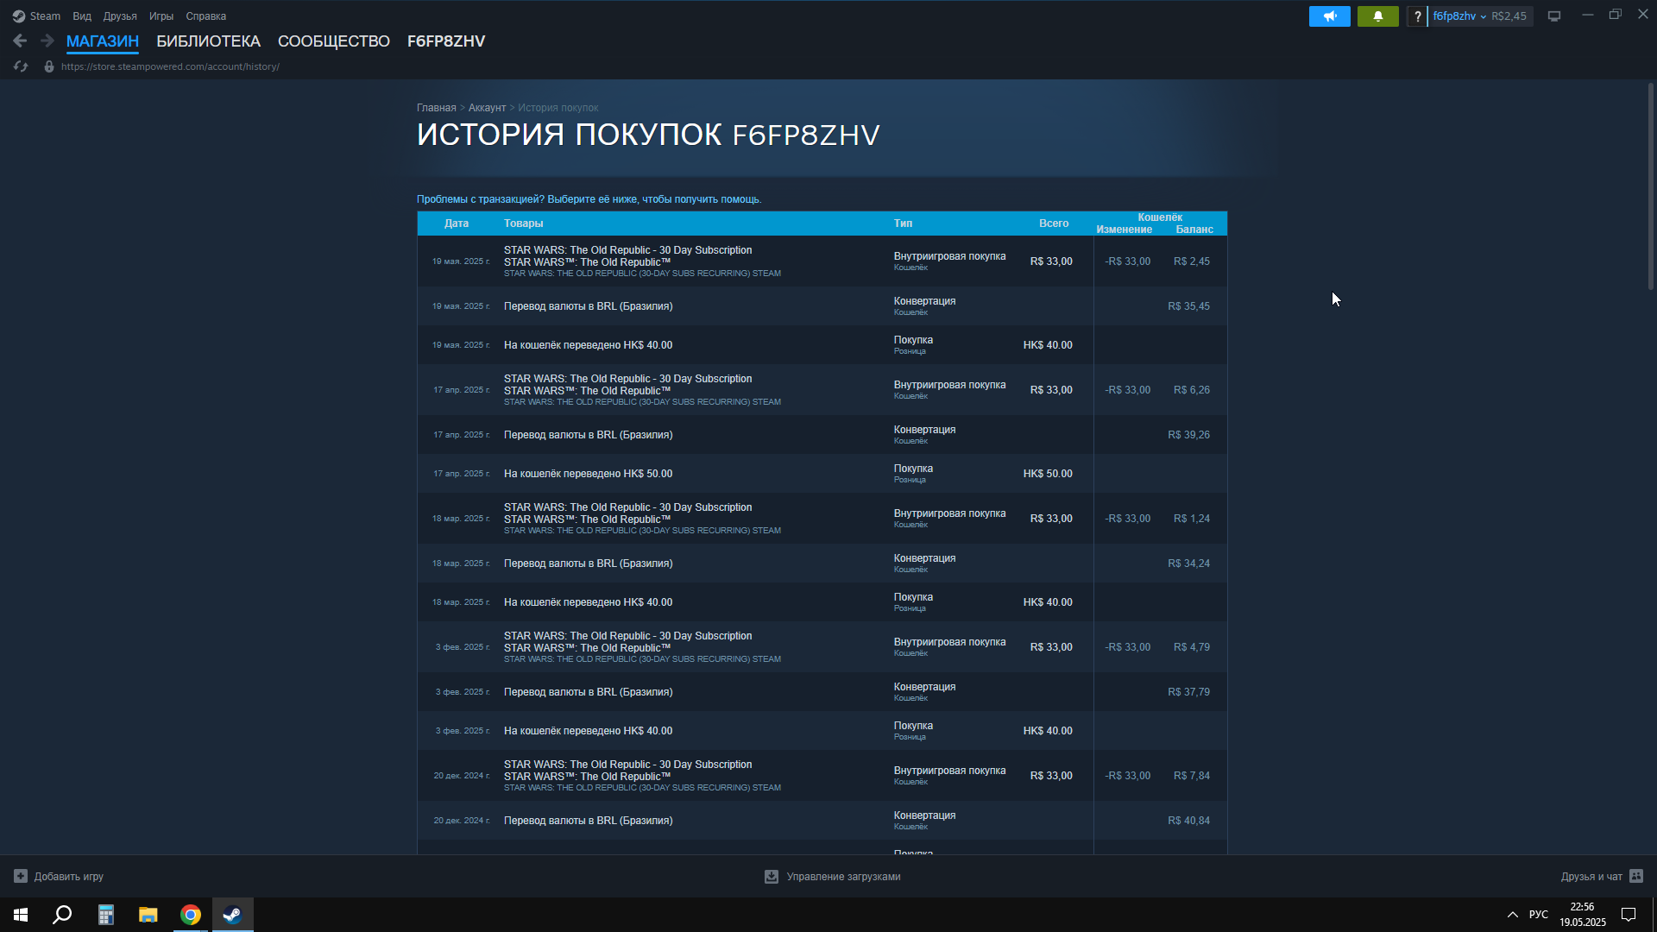Switch to the БИБЛИОТЕКА tab
The height and width of the screenshot is (932, 1657).
[x=208, y=41]
